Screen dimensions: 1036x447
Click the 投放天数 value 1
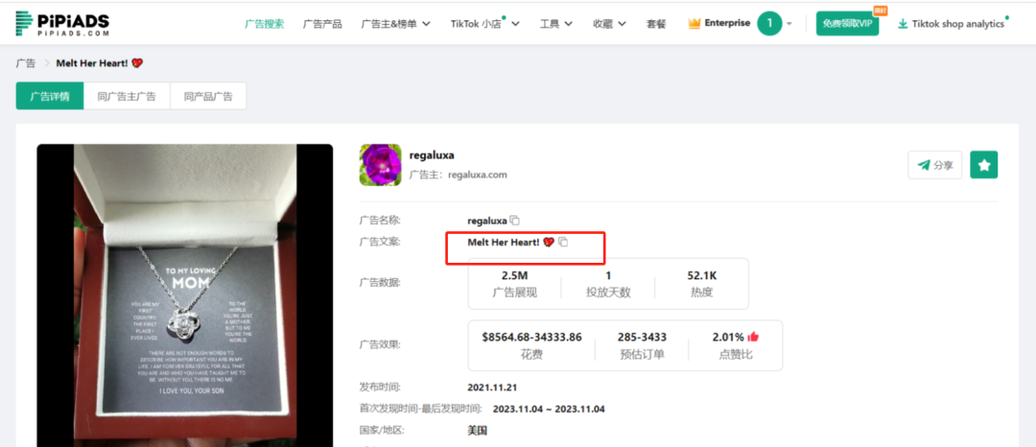pos(608,275)
